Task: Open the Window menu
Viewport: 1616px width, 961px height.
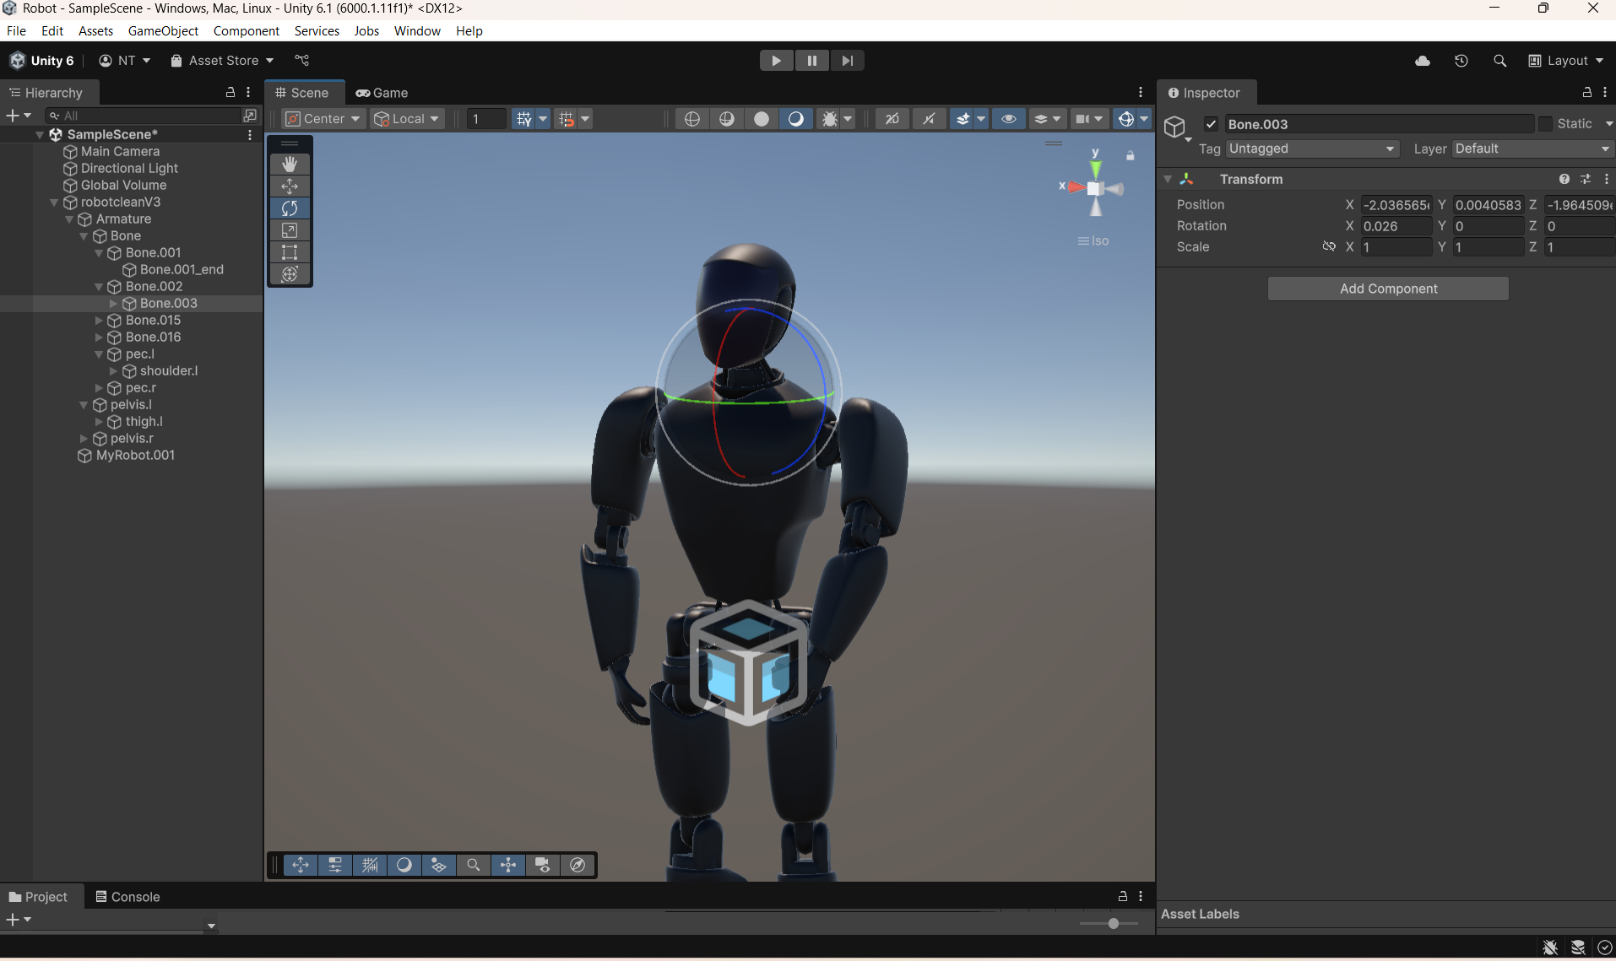Action: [417, 31]
